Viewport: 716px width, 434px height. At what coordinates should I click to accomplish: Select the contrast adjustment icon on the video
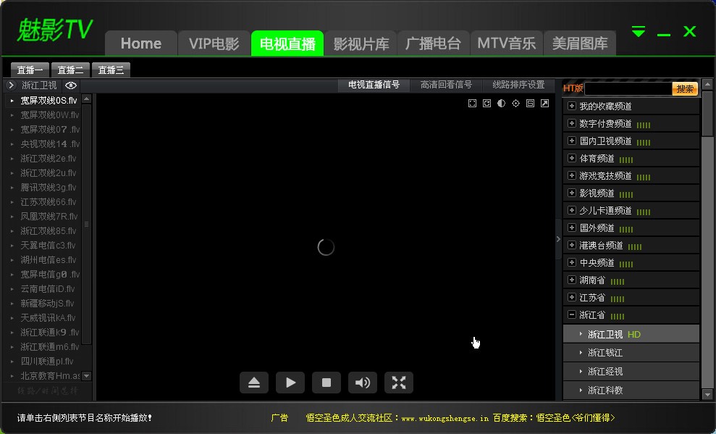tap(501, 103)
